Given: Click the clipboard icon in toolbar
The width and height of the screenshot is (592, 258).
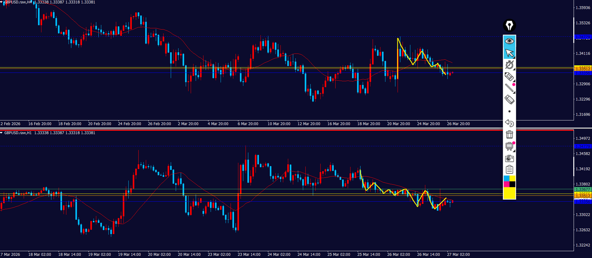Looking at the screenshot, I should pos(509,170).
